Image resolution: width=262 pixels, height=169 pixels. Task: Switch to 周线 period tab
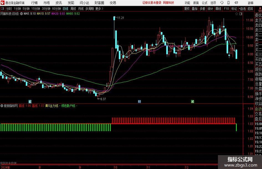[x=73, y=9]
